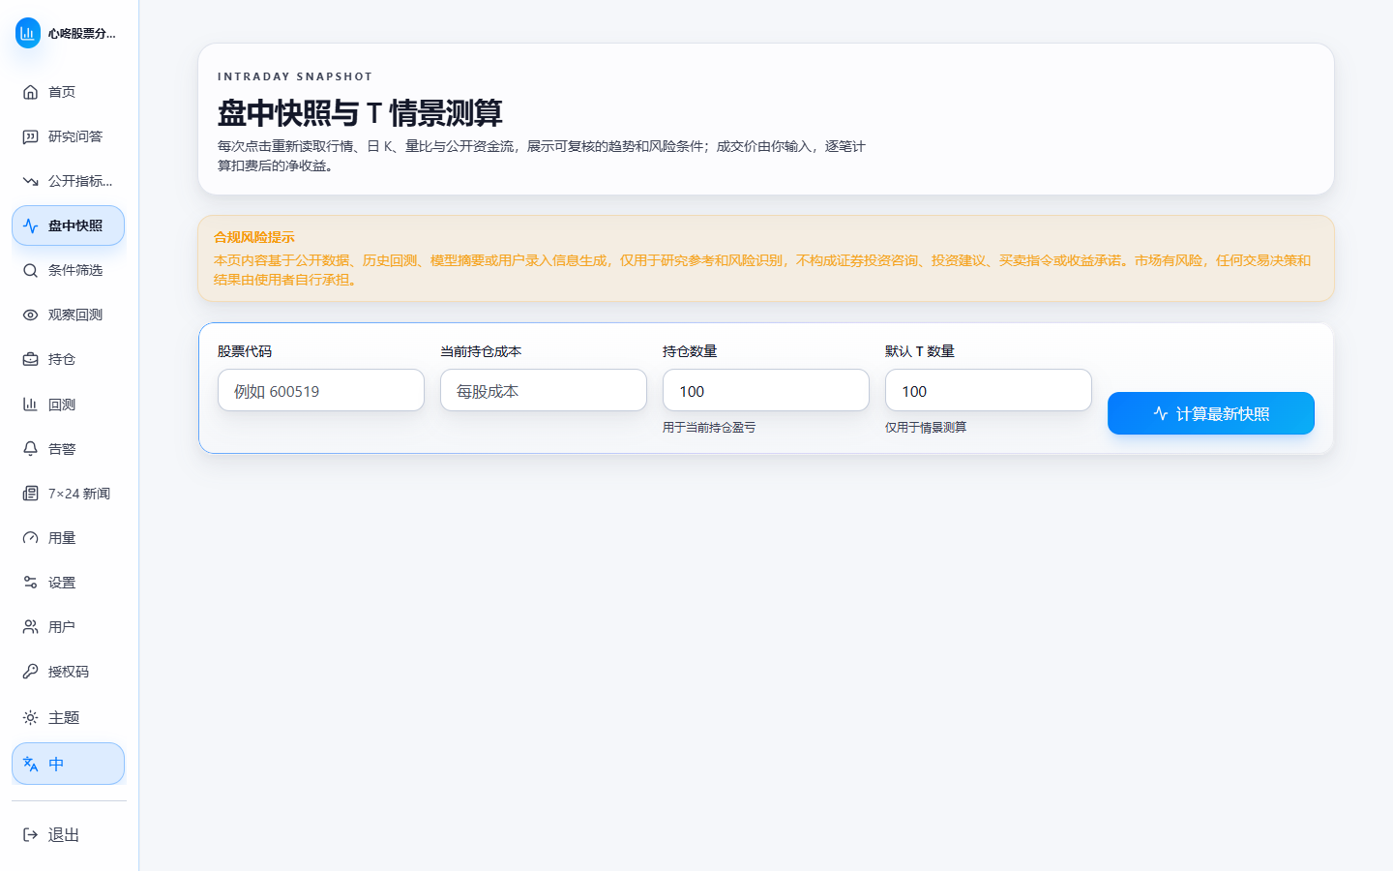Click the app logo icon in sidebar
This screenshot has height=871, width=1393.
pyautogui.click(x=28, y=33)
